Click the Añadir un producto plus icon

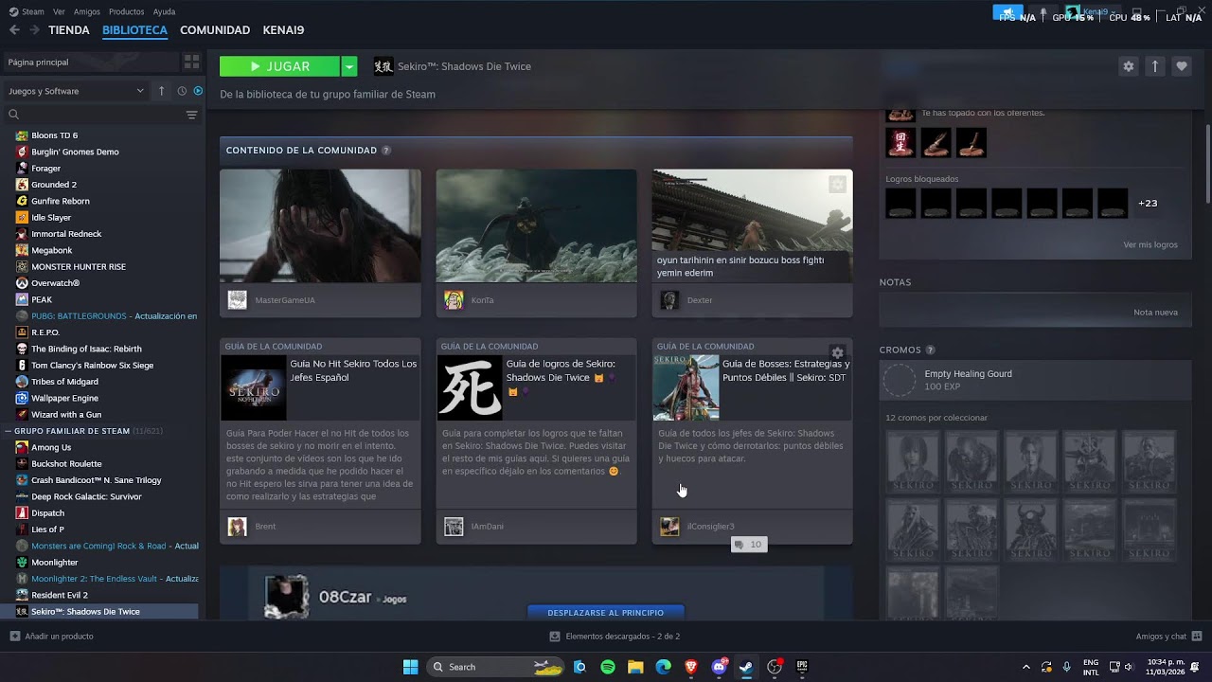[14, 637]
